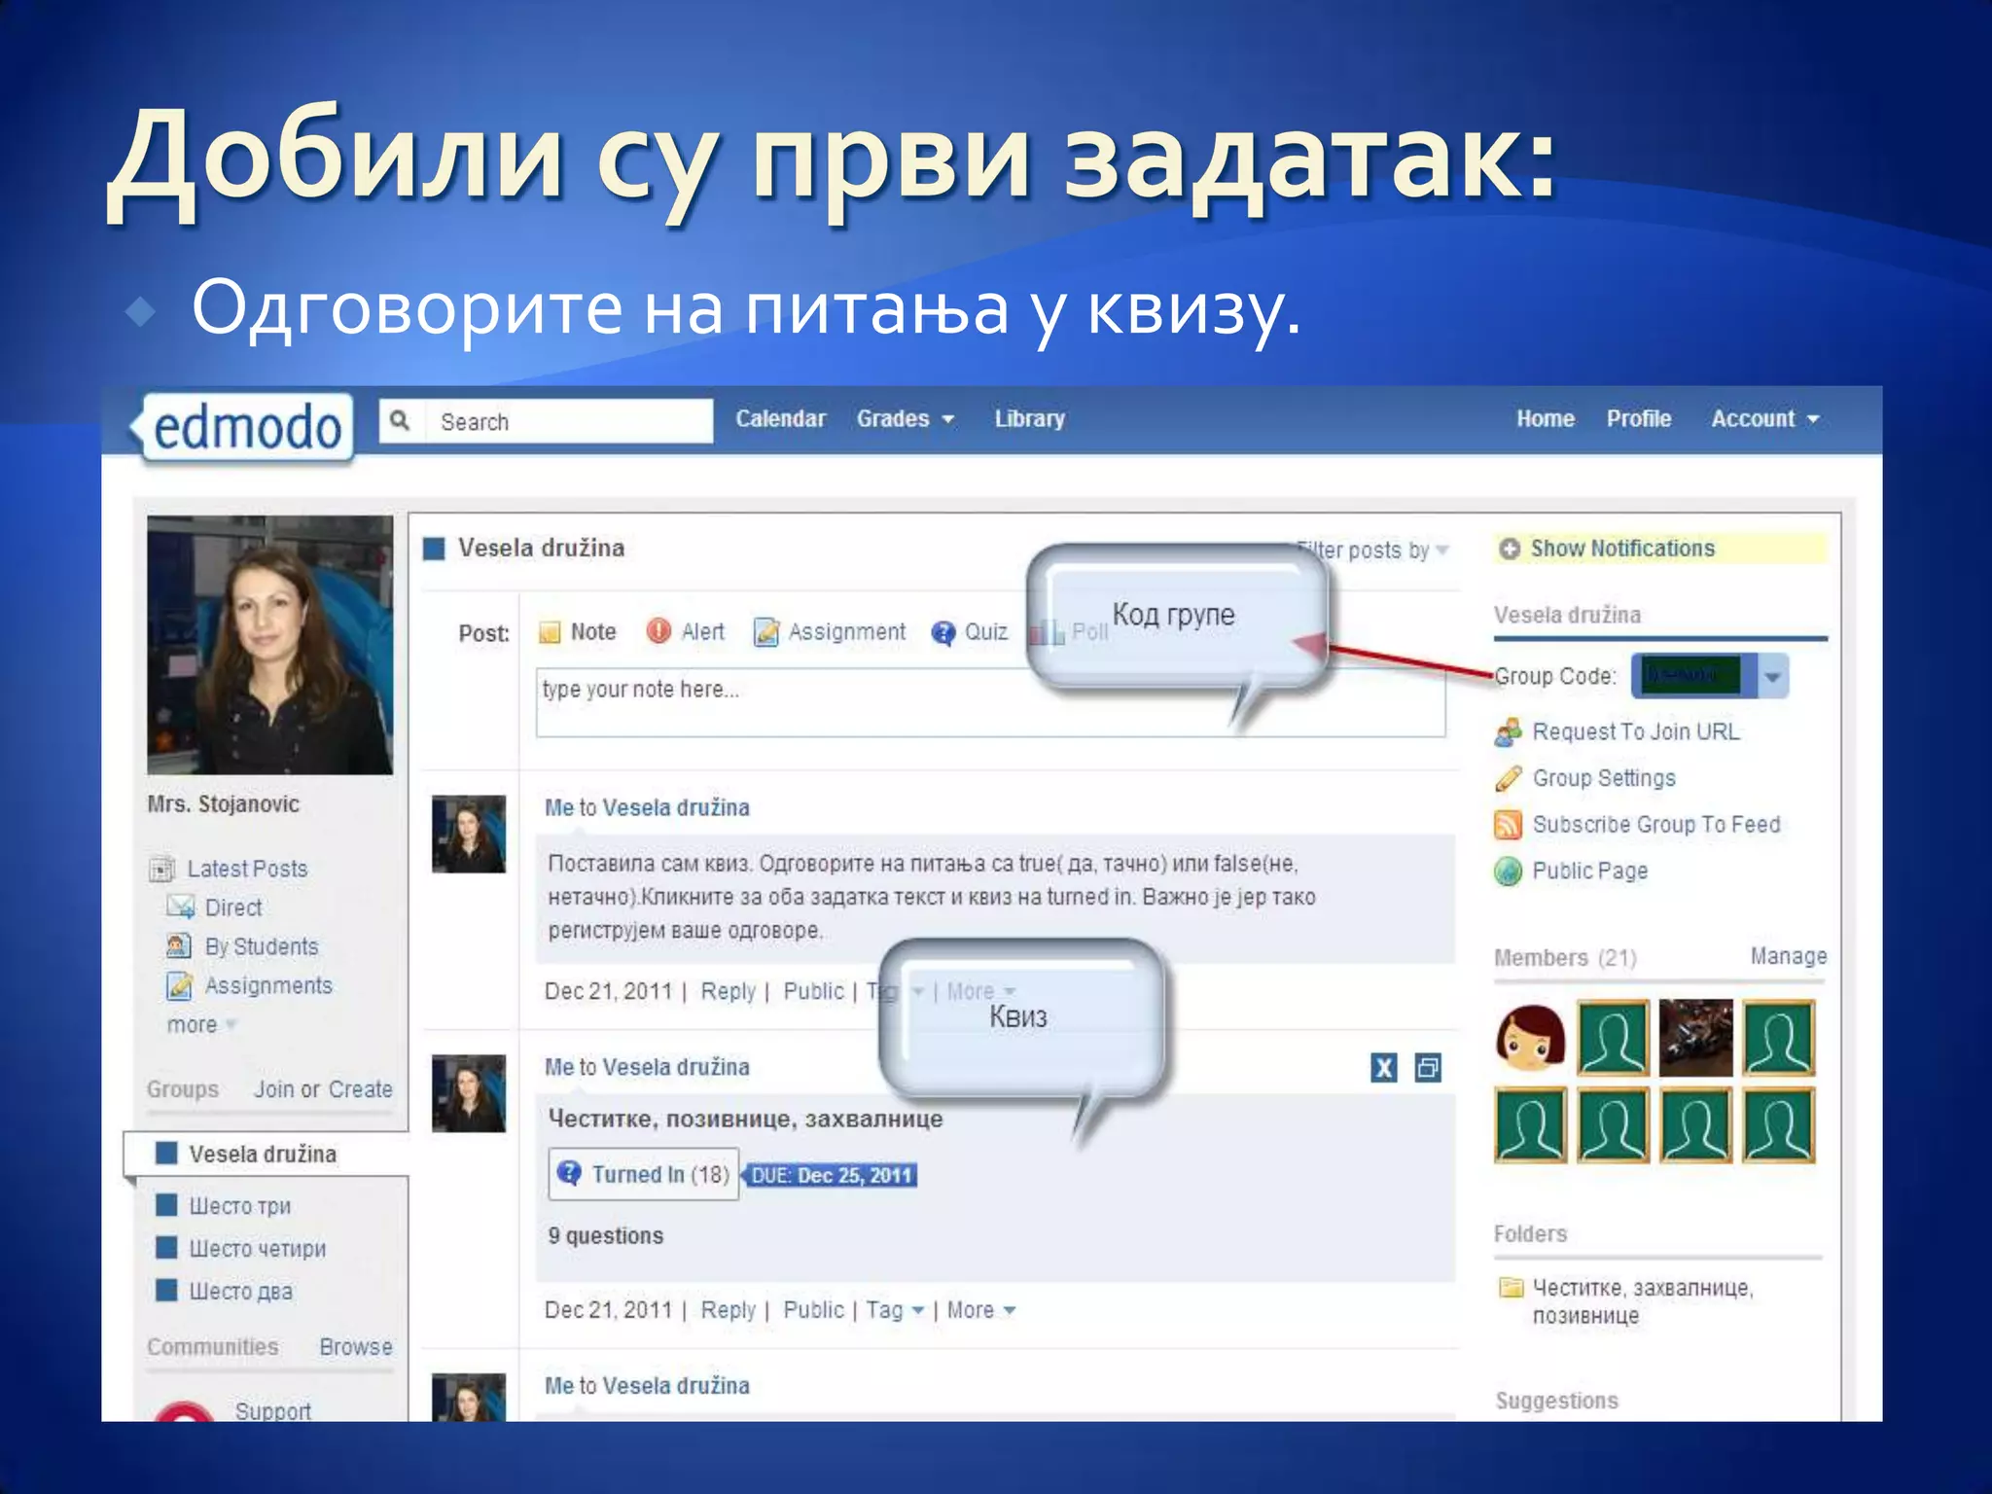Click the Direct messages sidebar icon
Screen dimensions: 1992x1494
[x=180, y=907]
